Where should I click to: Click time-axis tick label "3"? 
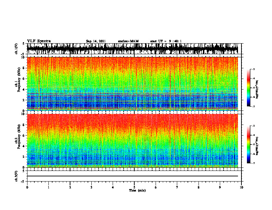pyautogui.click(x=91, y=187)
